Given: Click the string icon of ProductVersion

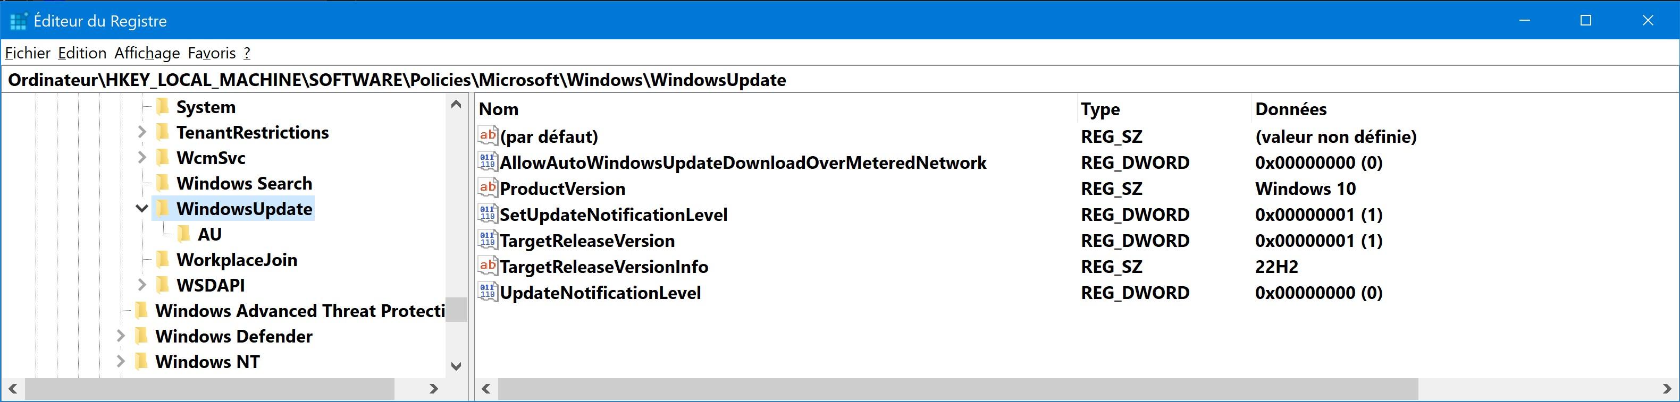Looking at the screenshot, I should tap(488, 187).
